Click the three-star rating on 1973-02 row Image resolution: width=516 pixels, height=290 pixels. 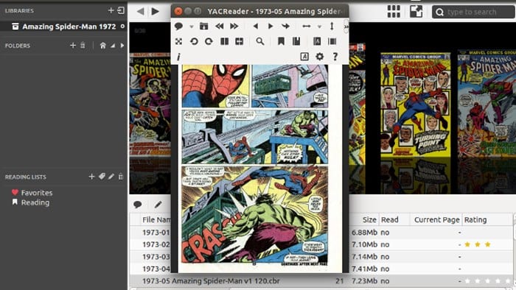click(x=478, y=244)
